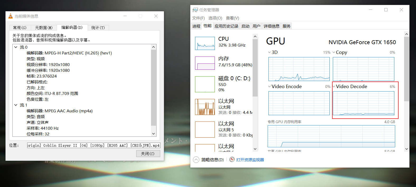Click the GPU details pane scrollbar thumb

click(x=406, y=69)
